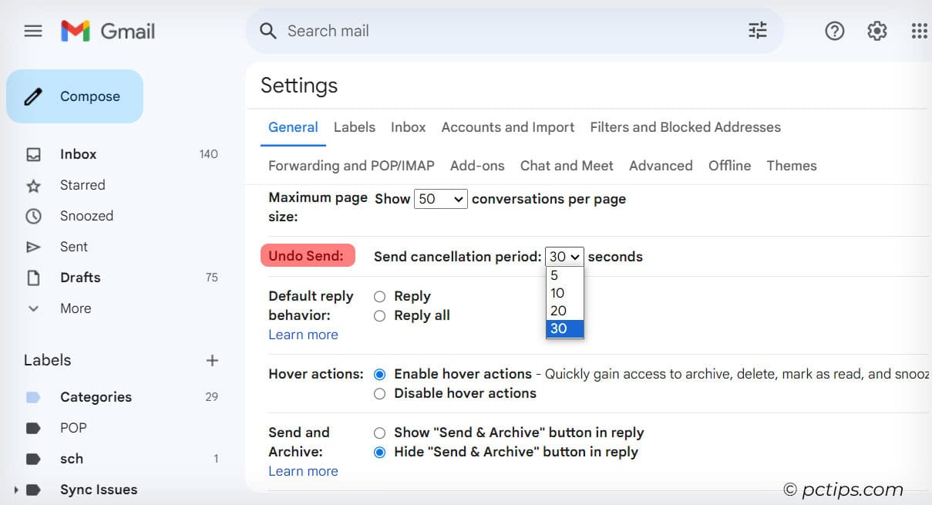This screenshot has height=505, width=932.
Task: Show the Send & Archive button in reply
Action: coord(379,433)
